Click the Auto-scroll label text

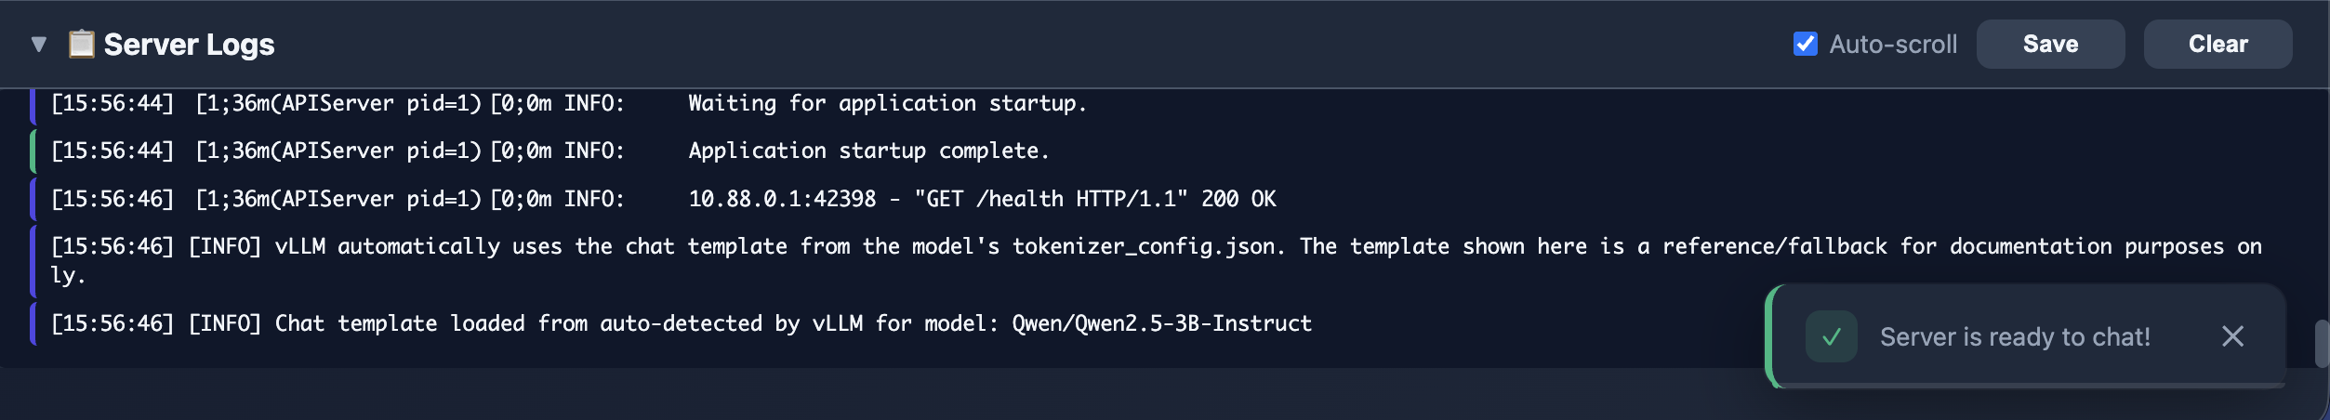pos(1893,45)
